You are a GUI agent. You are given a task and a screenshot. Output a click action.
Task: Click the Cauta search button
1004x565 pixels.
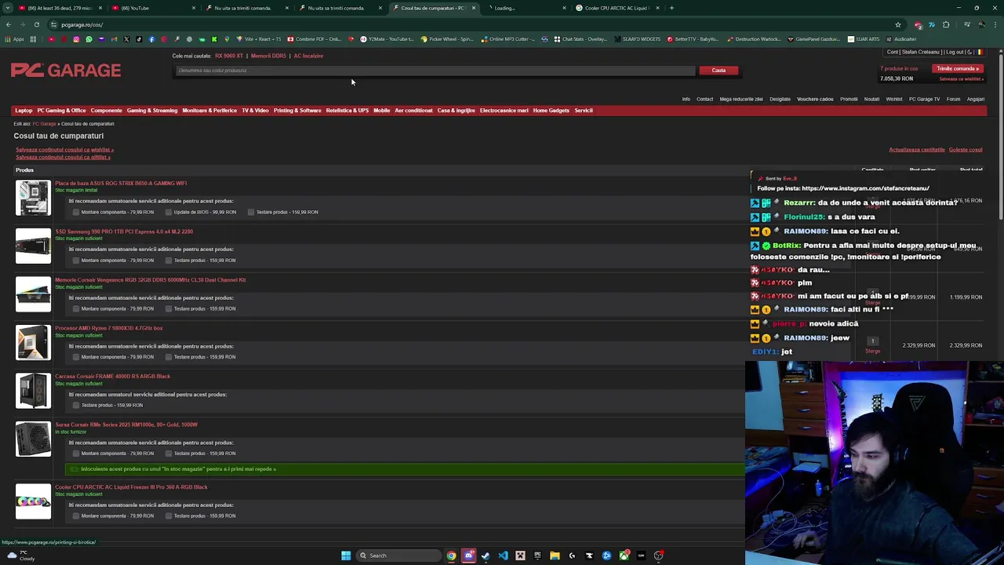pyautogui.click(x=718, y=71)
